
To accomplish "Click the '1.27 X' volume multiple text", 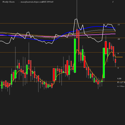I will tap(122, 82).
